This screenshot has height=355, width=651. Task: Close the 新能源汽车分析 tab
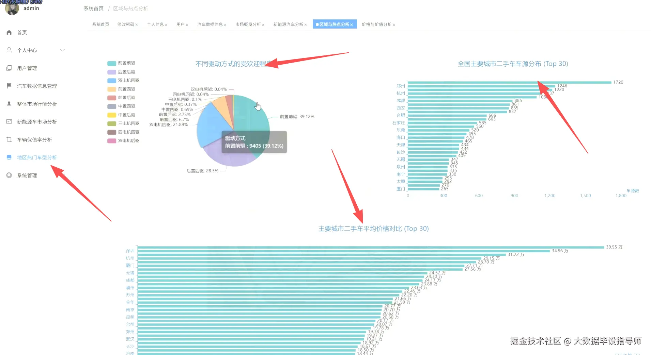(306, 24)
